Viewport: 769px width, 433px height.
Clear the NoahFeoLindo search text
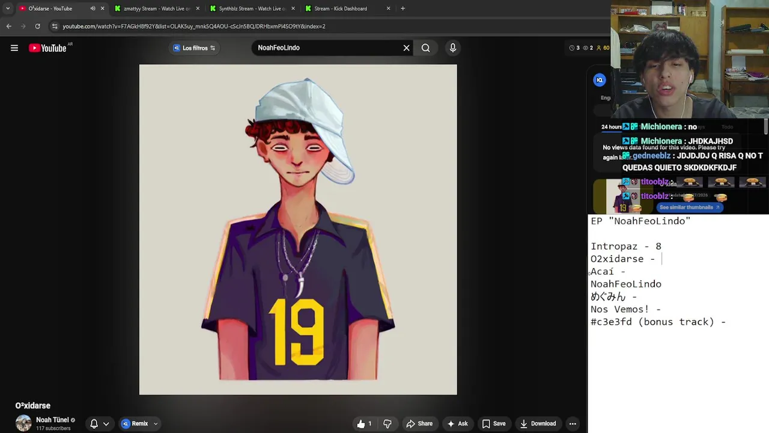(x=407, y=48)
